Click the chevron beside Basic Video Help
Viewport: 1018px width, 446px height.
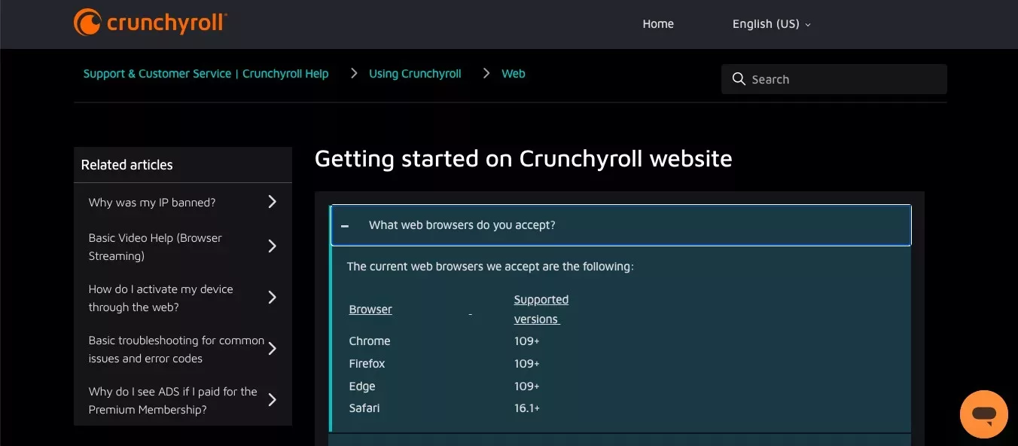coord(273,246)
